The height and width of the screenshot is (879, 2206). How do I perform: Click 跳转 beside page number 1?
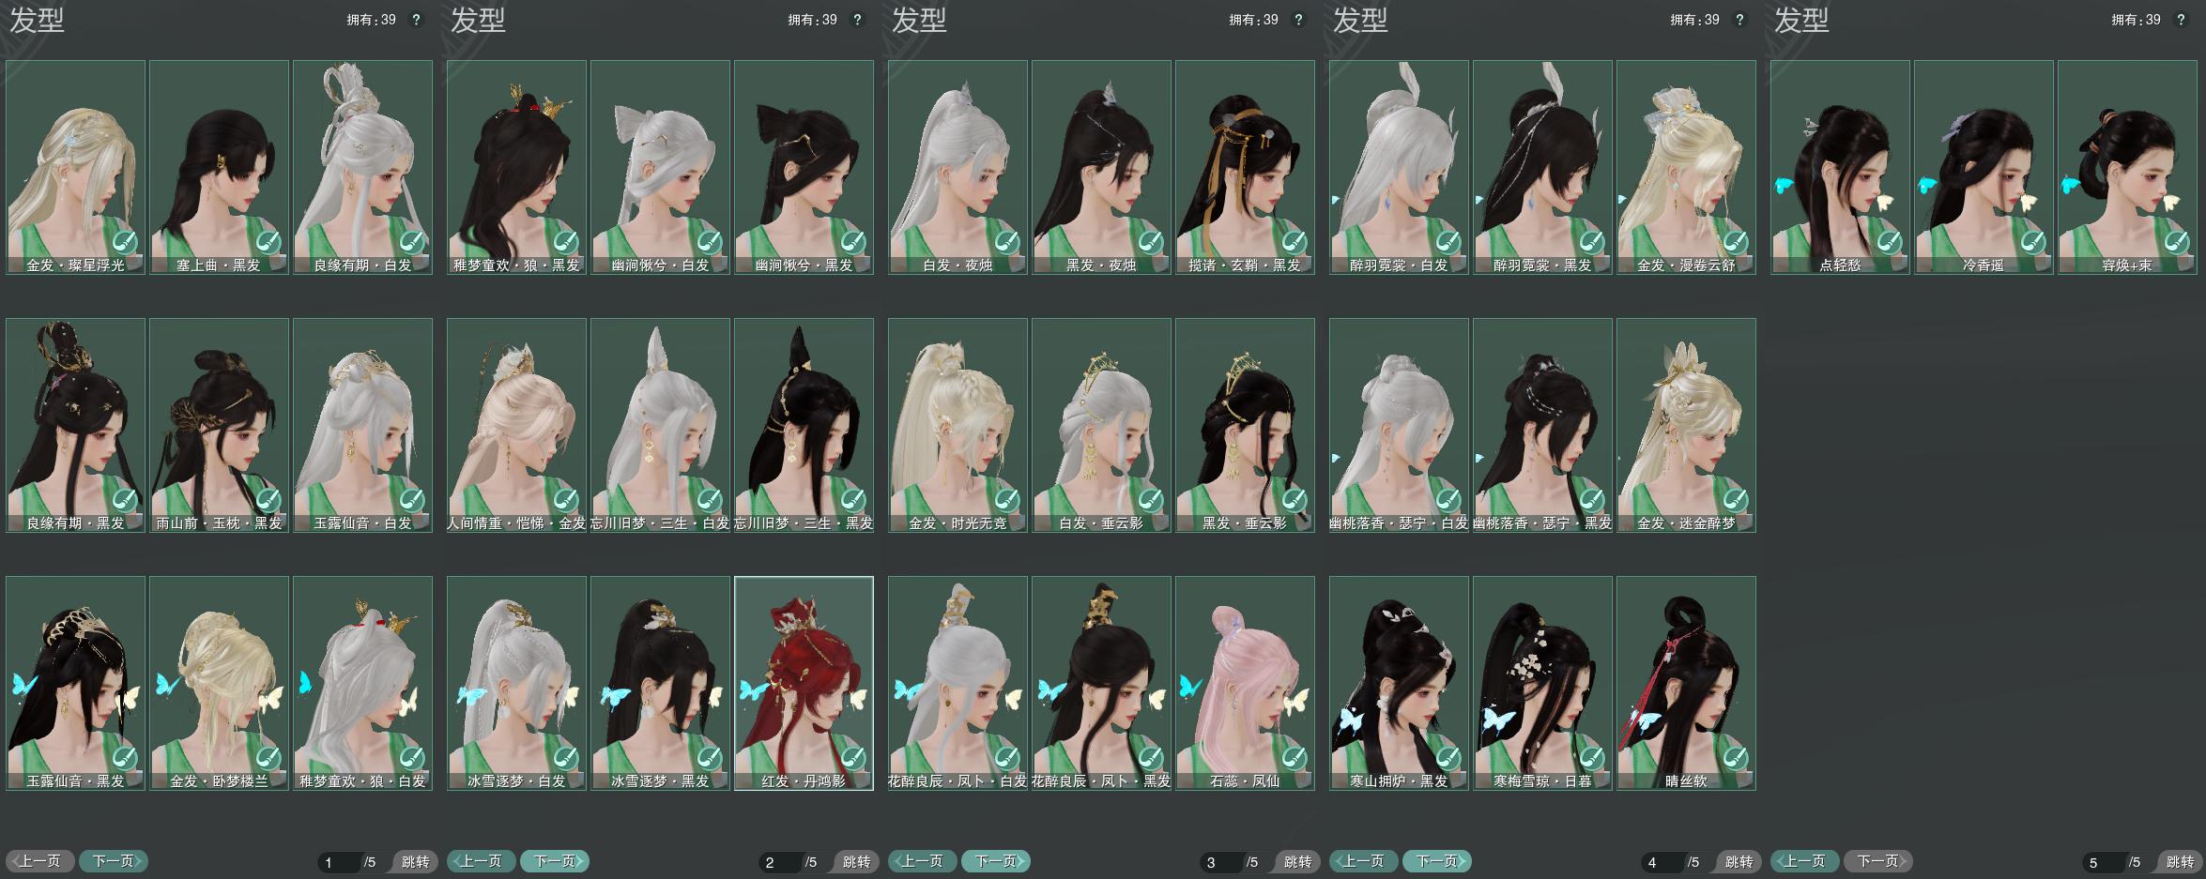point(415,862)
